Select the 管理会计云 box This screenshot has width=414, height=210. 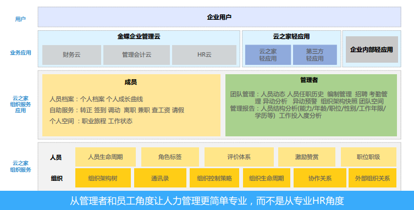click(136, 55)
